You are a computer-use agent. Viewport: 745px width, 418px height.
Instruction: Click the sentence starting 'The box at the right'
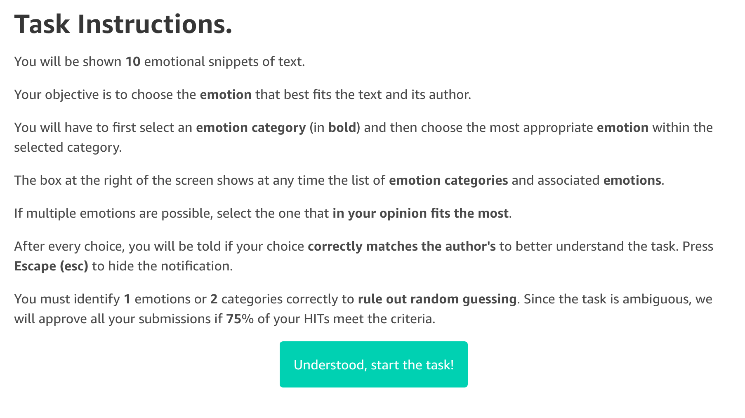click(339, 181)
